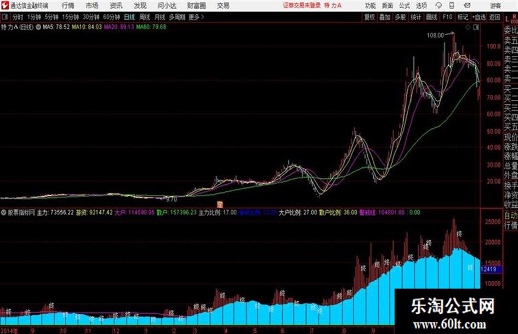This screenshot has height=334, width=518.
Task: Click the orange marker on chart bottom
Action: coord(220,204)
